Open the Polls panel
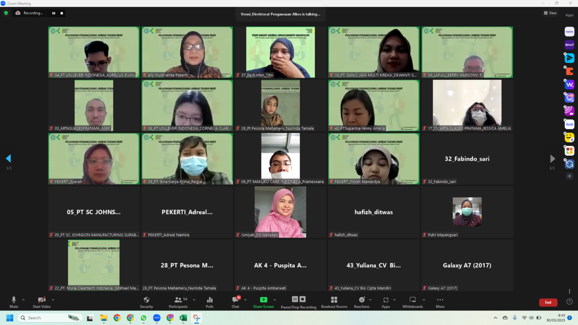This screenshot has width=578, height=325. 210,302
